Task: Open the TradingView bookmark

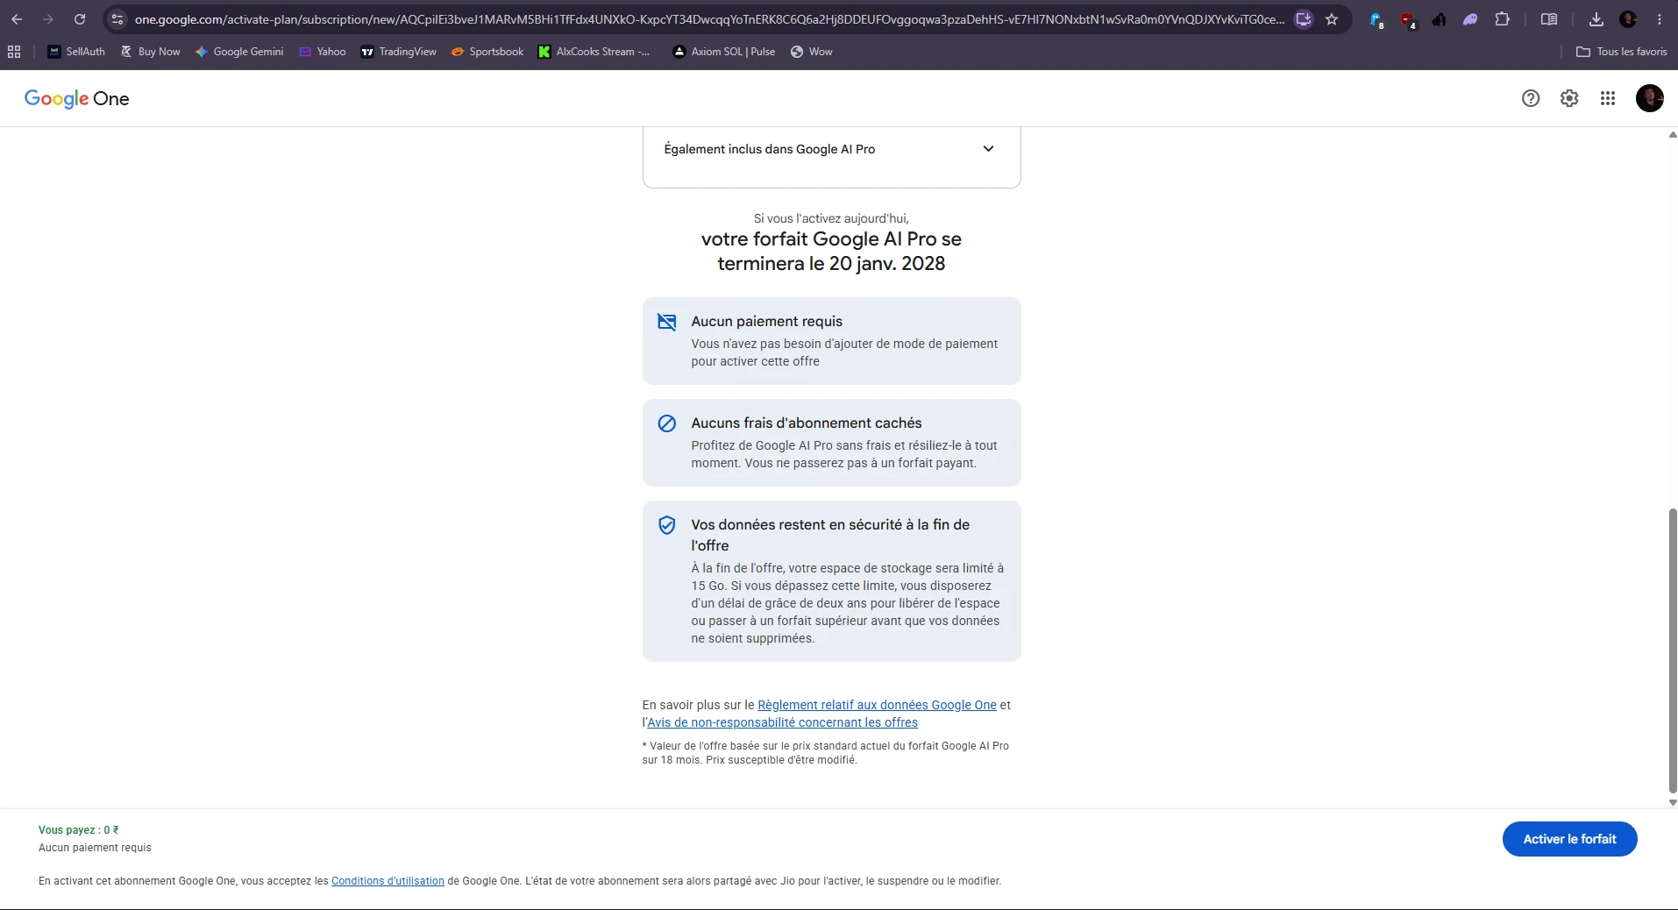Action: click(x=399, y=52)
